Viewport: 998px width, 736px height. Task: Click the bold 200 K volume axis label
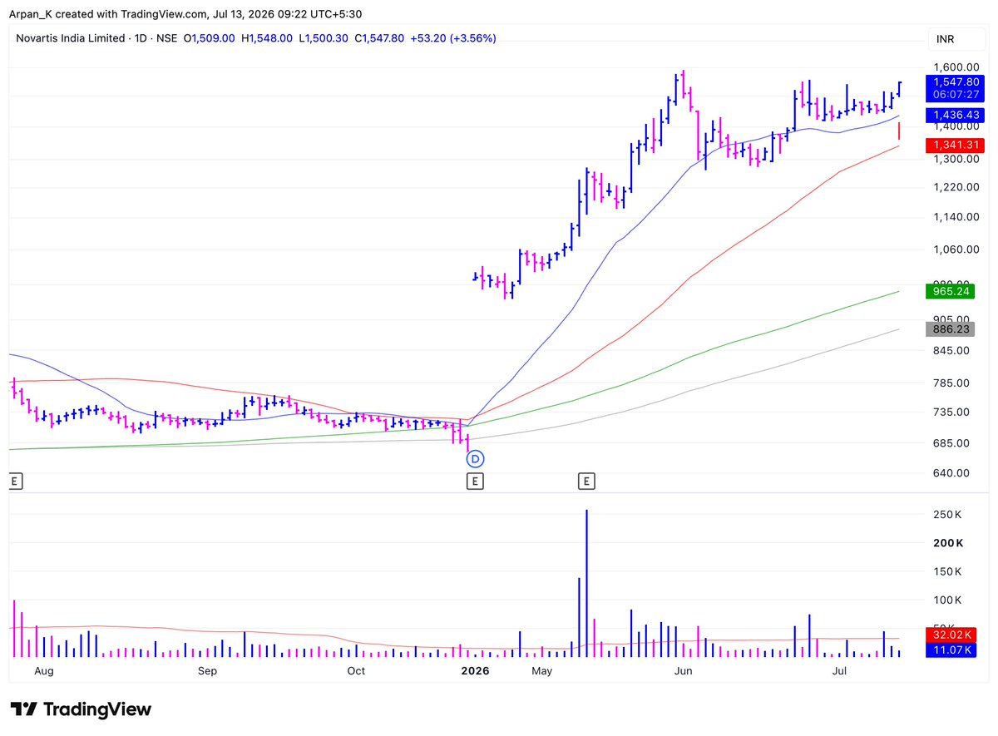[948, 543]
